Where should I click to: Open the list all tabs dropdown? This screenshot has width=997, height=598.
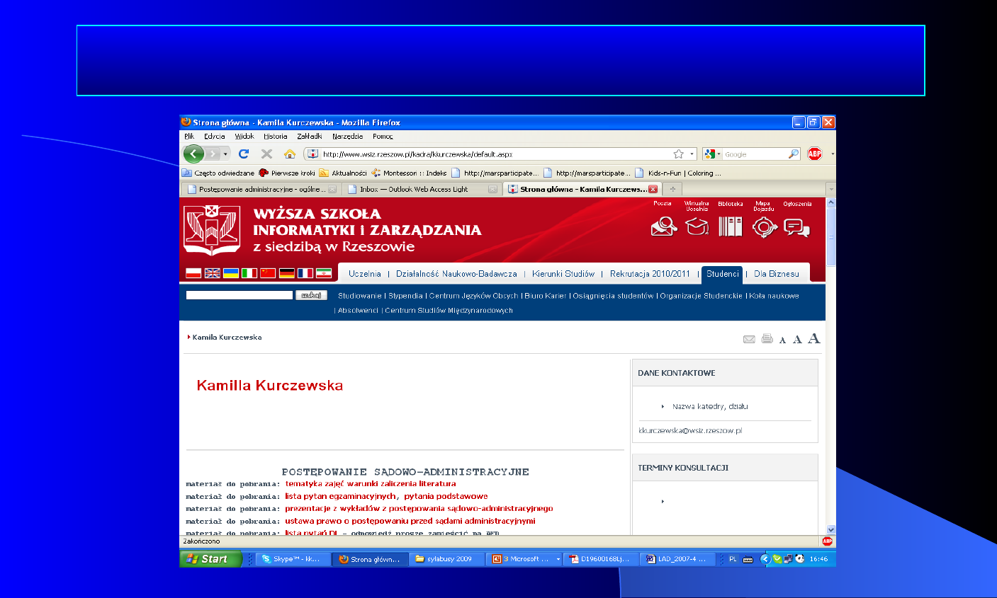tap(830, 189)
